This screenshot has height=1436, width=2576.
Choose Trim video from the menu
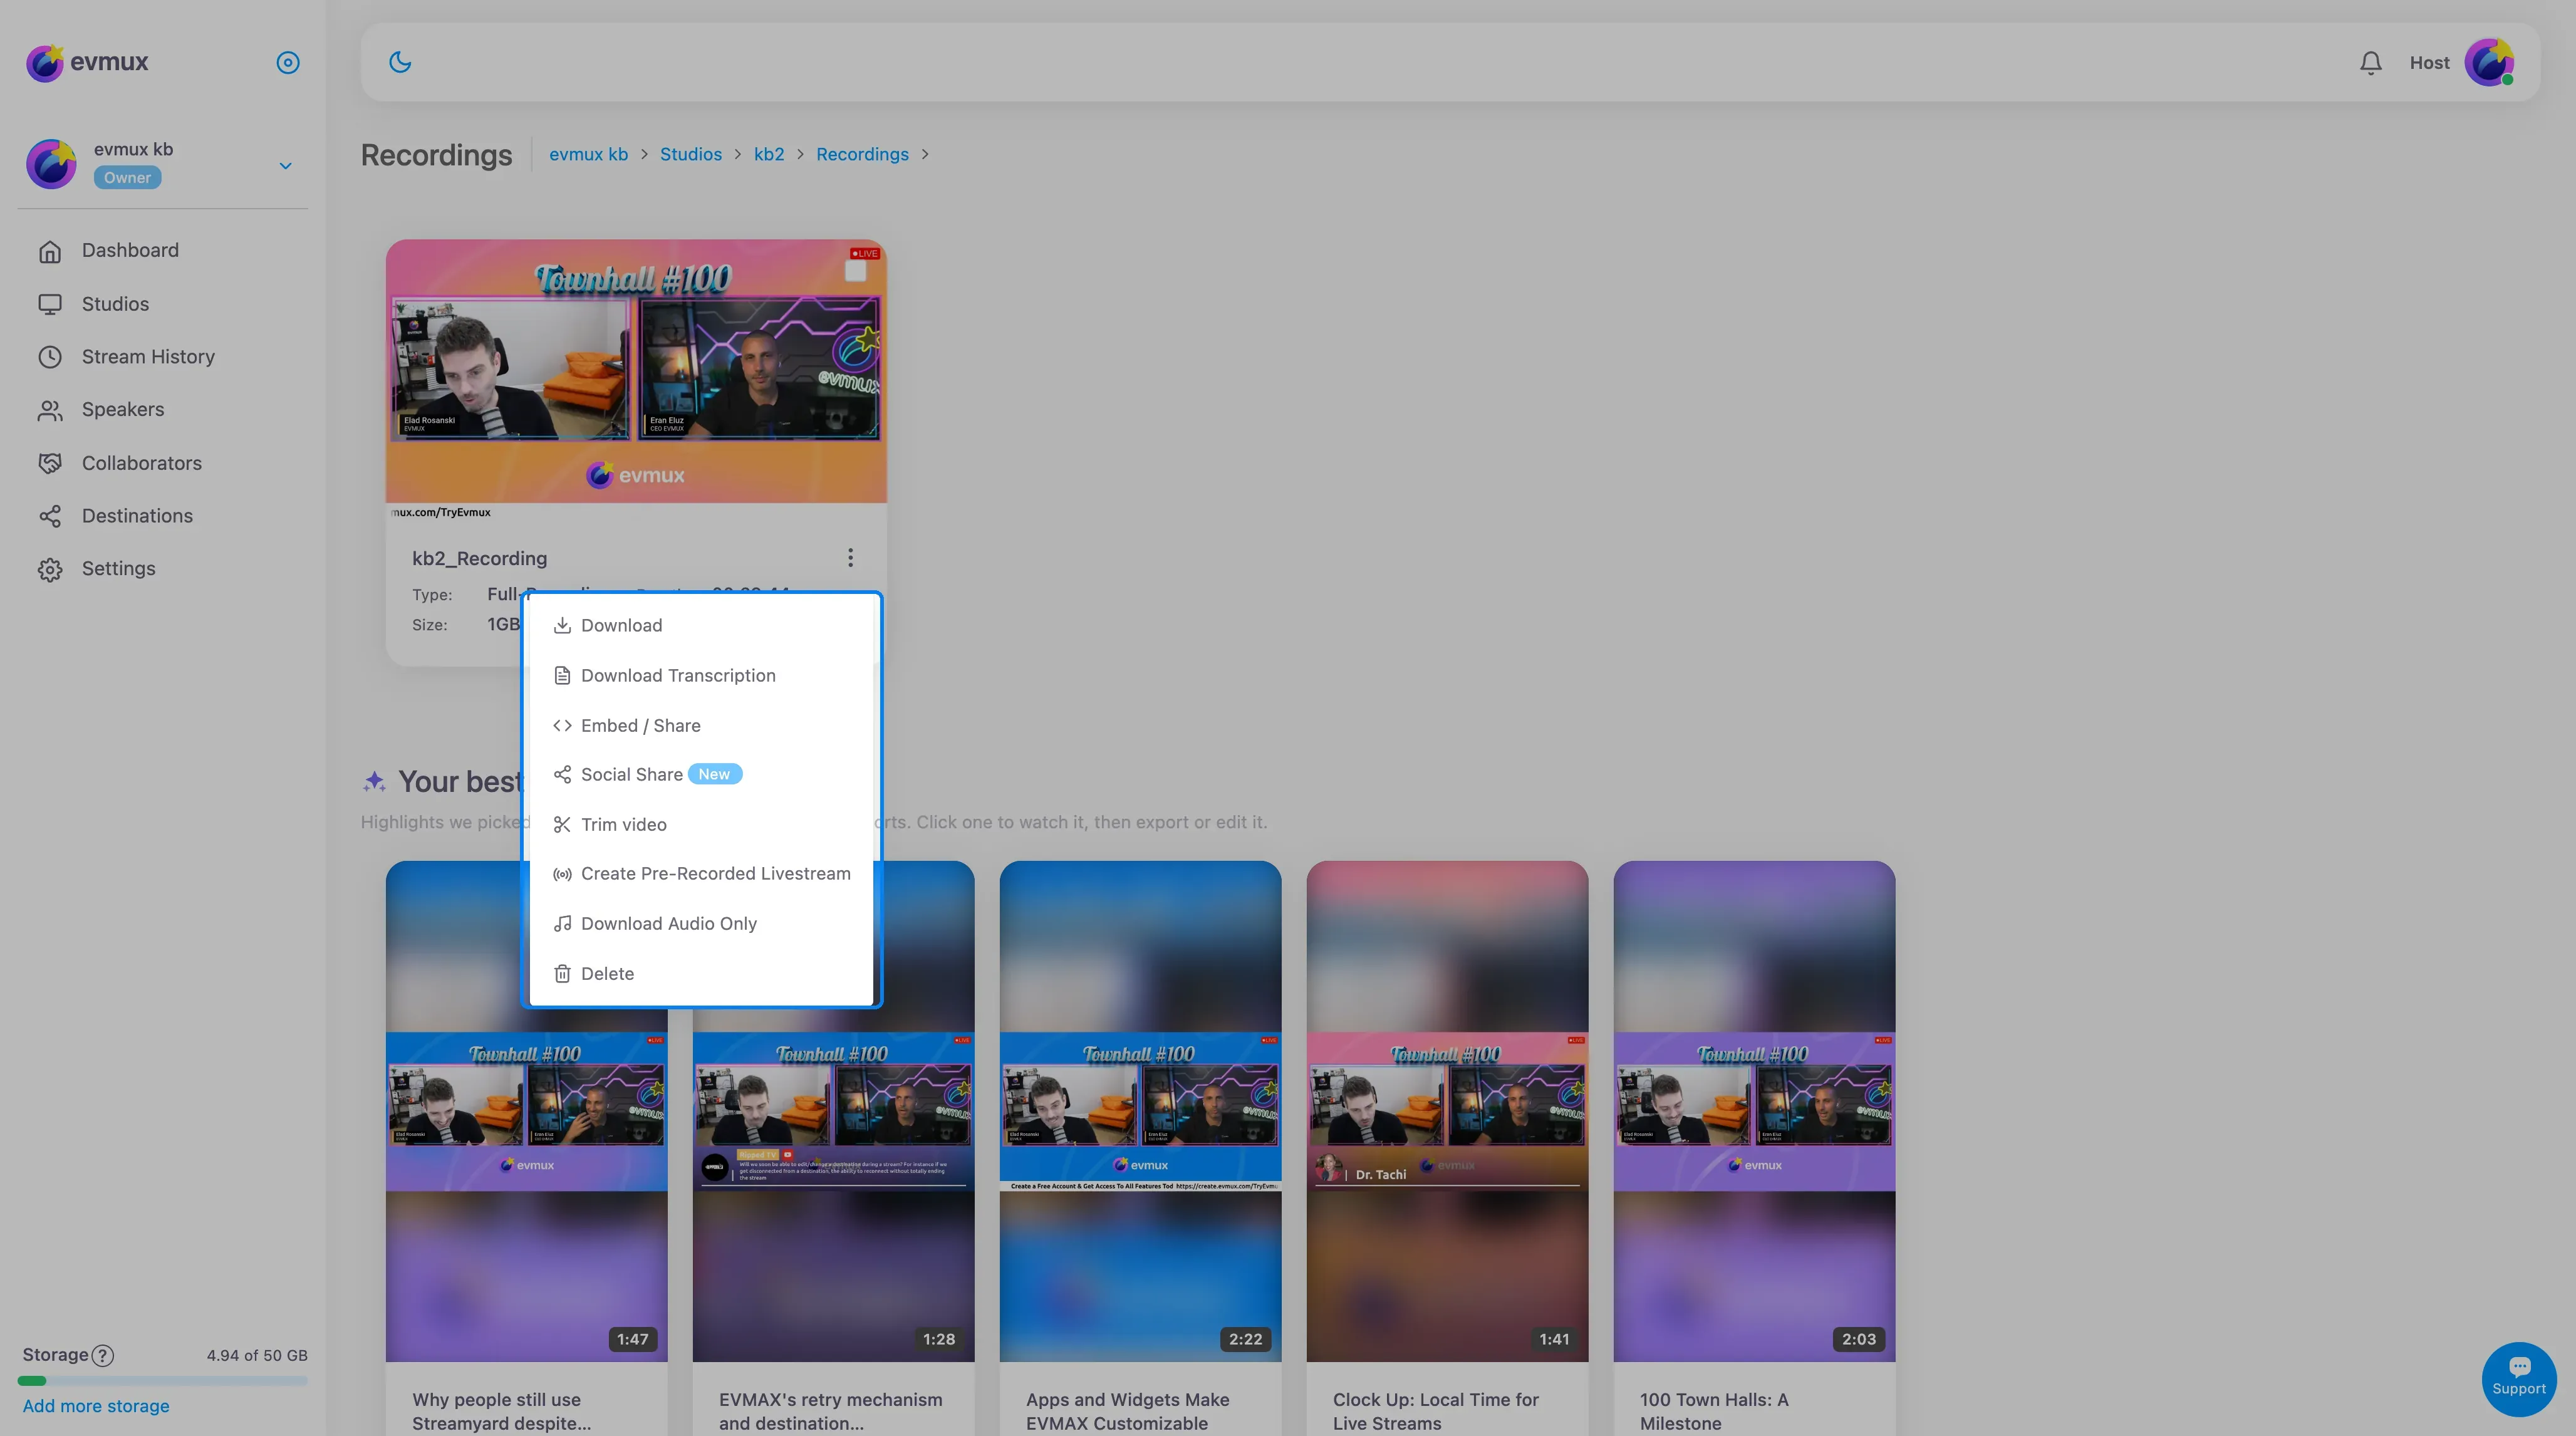point(701,825)
